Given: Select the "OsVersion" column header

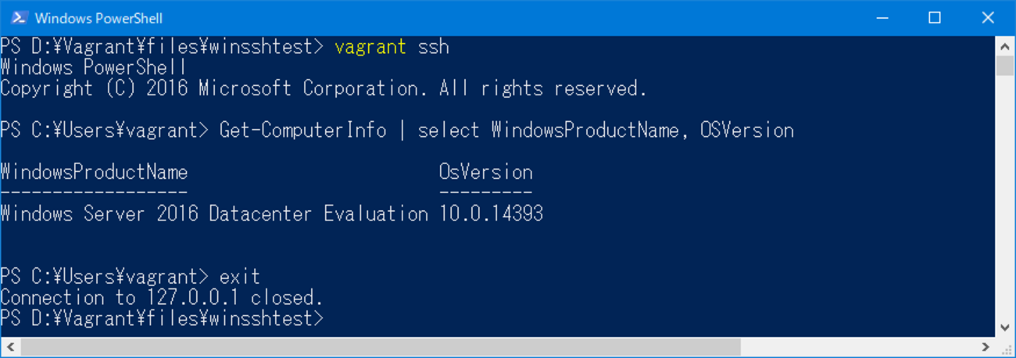Looking at the screenshot, I should pos(485,172).
